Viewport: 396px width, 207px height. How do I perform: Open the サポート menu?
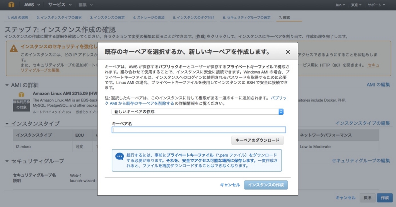[376, 5]
